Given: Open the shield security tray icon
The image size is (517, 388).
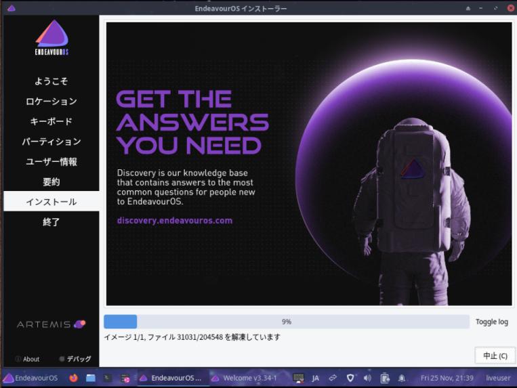Looking at the screenshot, I should point(350,378).
